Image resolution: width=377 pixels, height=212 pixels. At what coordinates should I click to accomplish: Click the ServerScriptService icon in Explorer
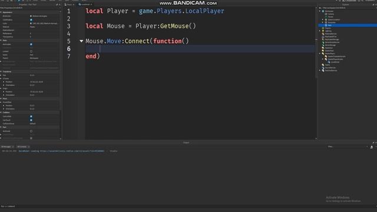pyautogui.click(x=323, y=42)
